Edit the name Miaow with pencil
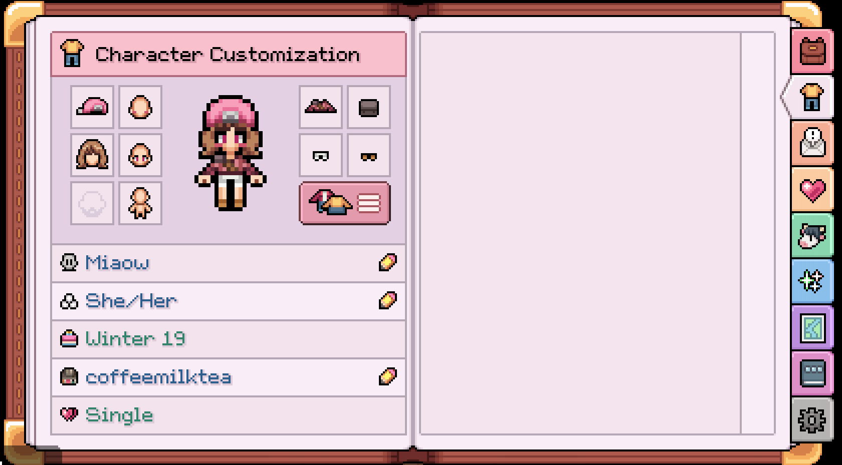842x465 pixels. (x=388, y=262)
